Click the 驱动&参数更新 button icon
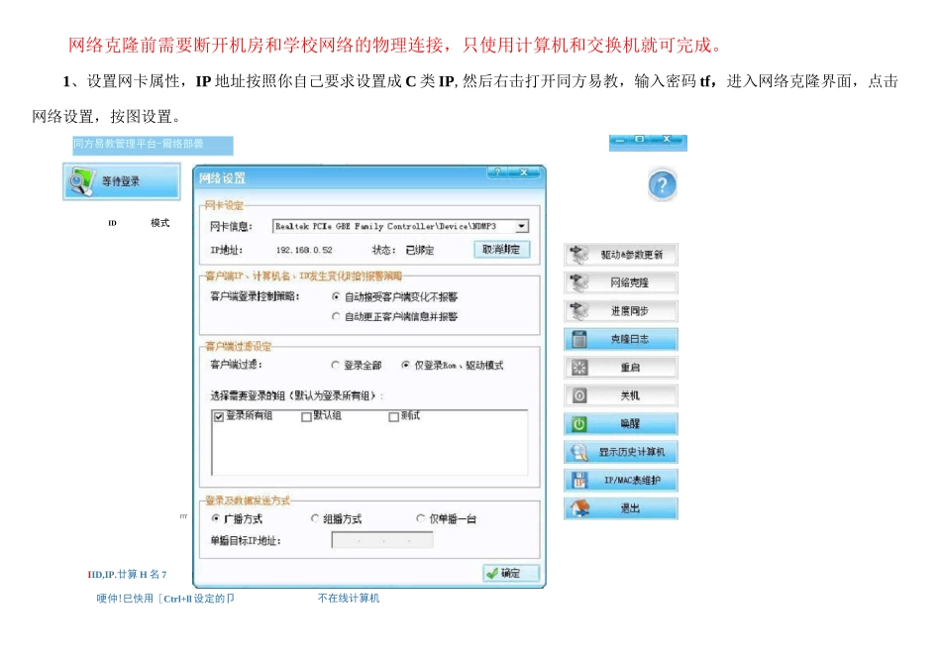 click(x=579, y=255)
